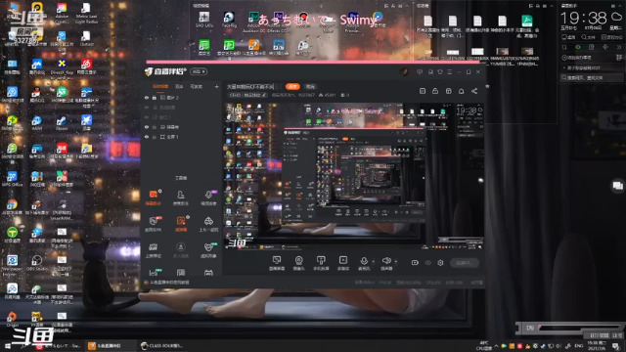Click the streaming button at bottom right
Image resolution: width=626 pixels, height=352 pixels.
465,263
